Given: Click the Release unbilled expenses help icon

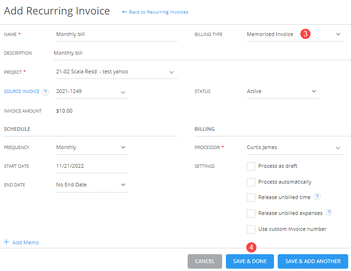Looking at the screenshot, I should point(329,213).
